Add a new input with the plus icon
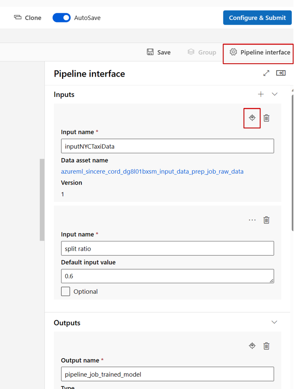This screenshot has height=389, width=300. coord(261,94)
